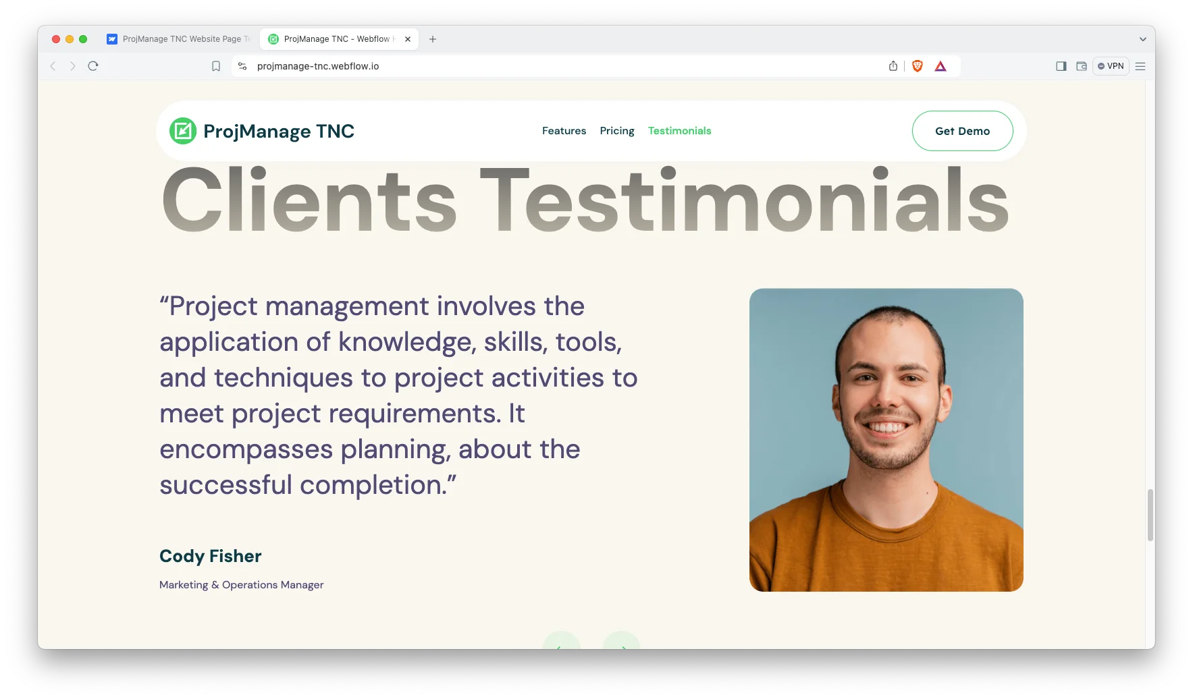
Task: Open the share icon in address bar
Action: click(893, 66)
